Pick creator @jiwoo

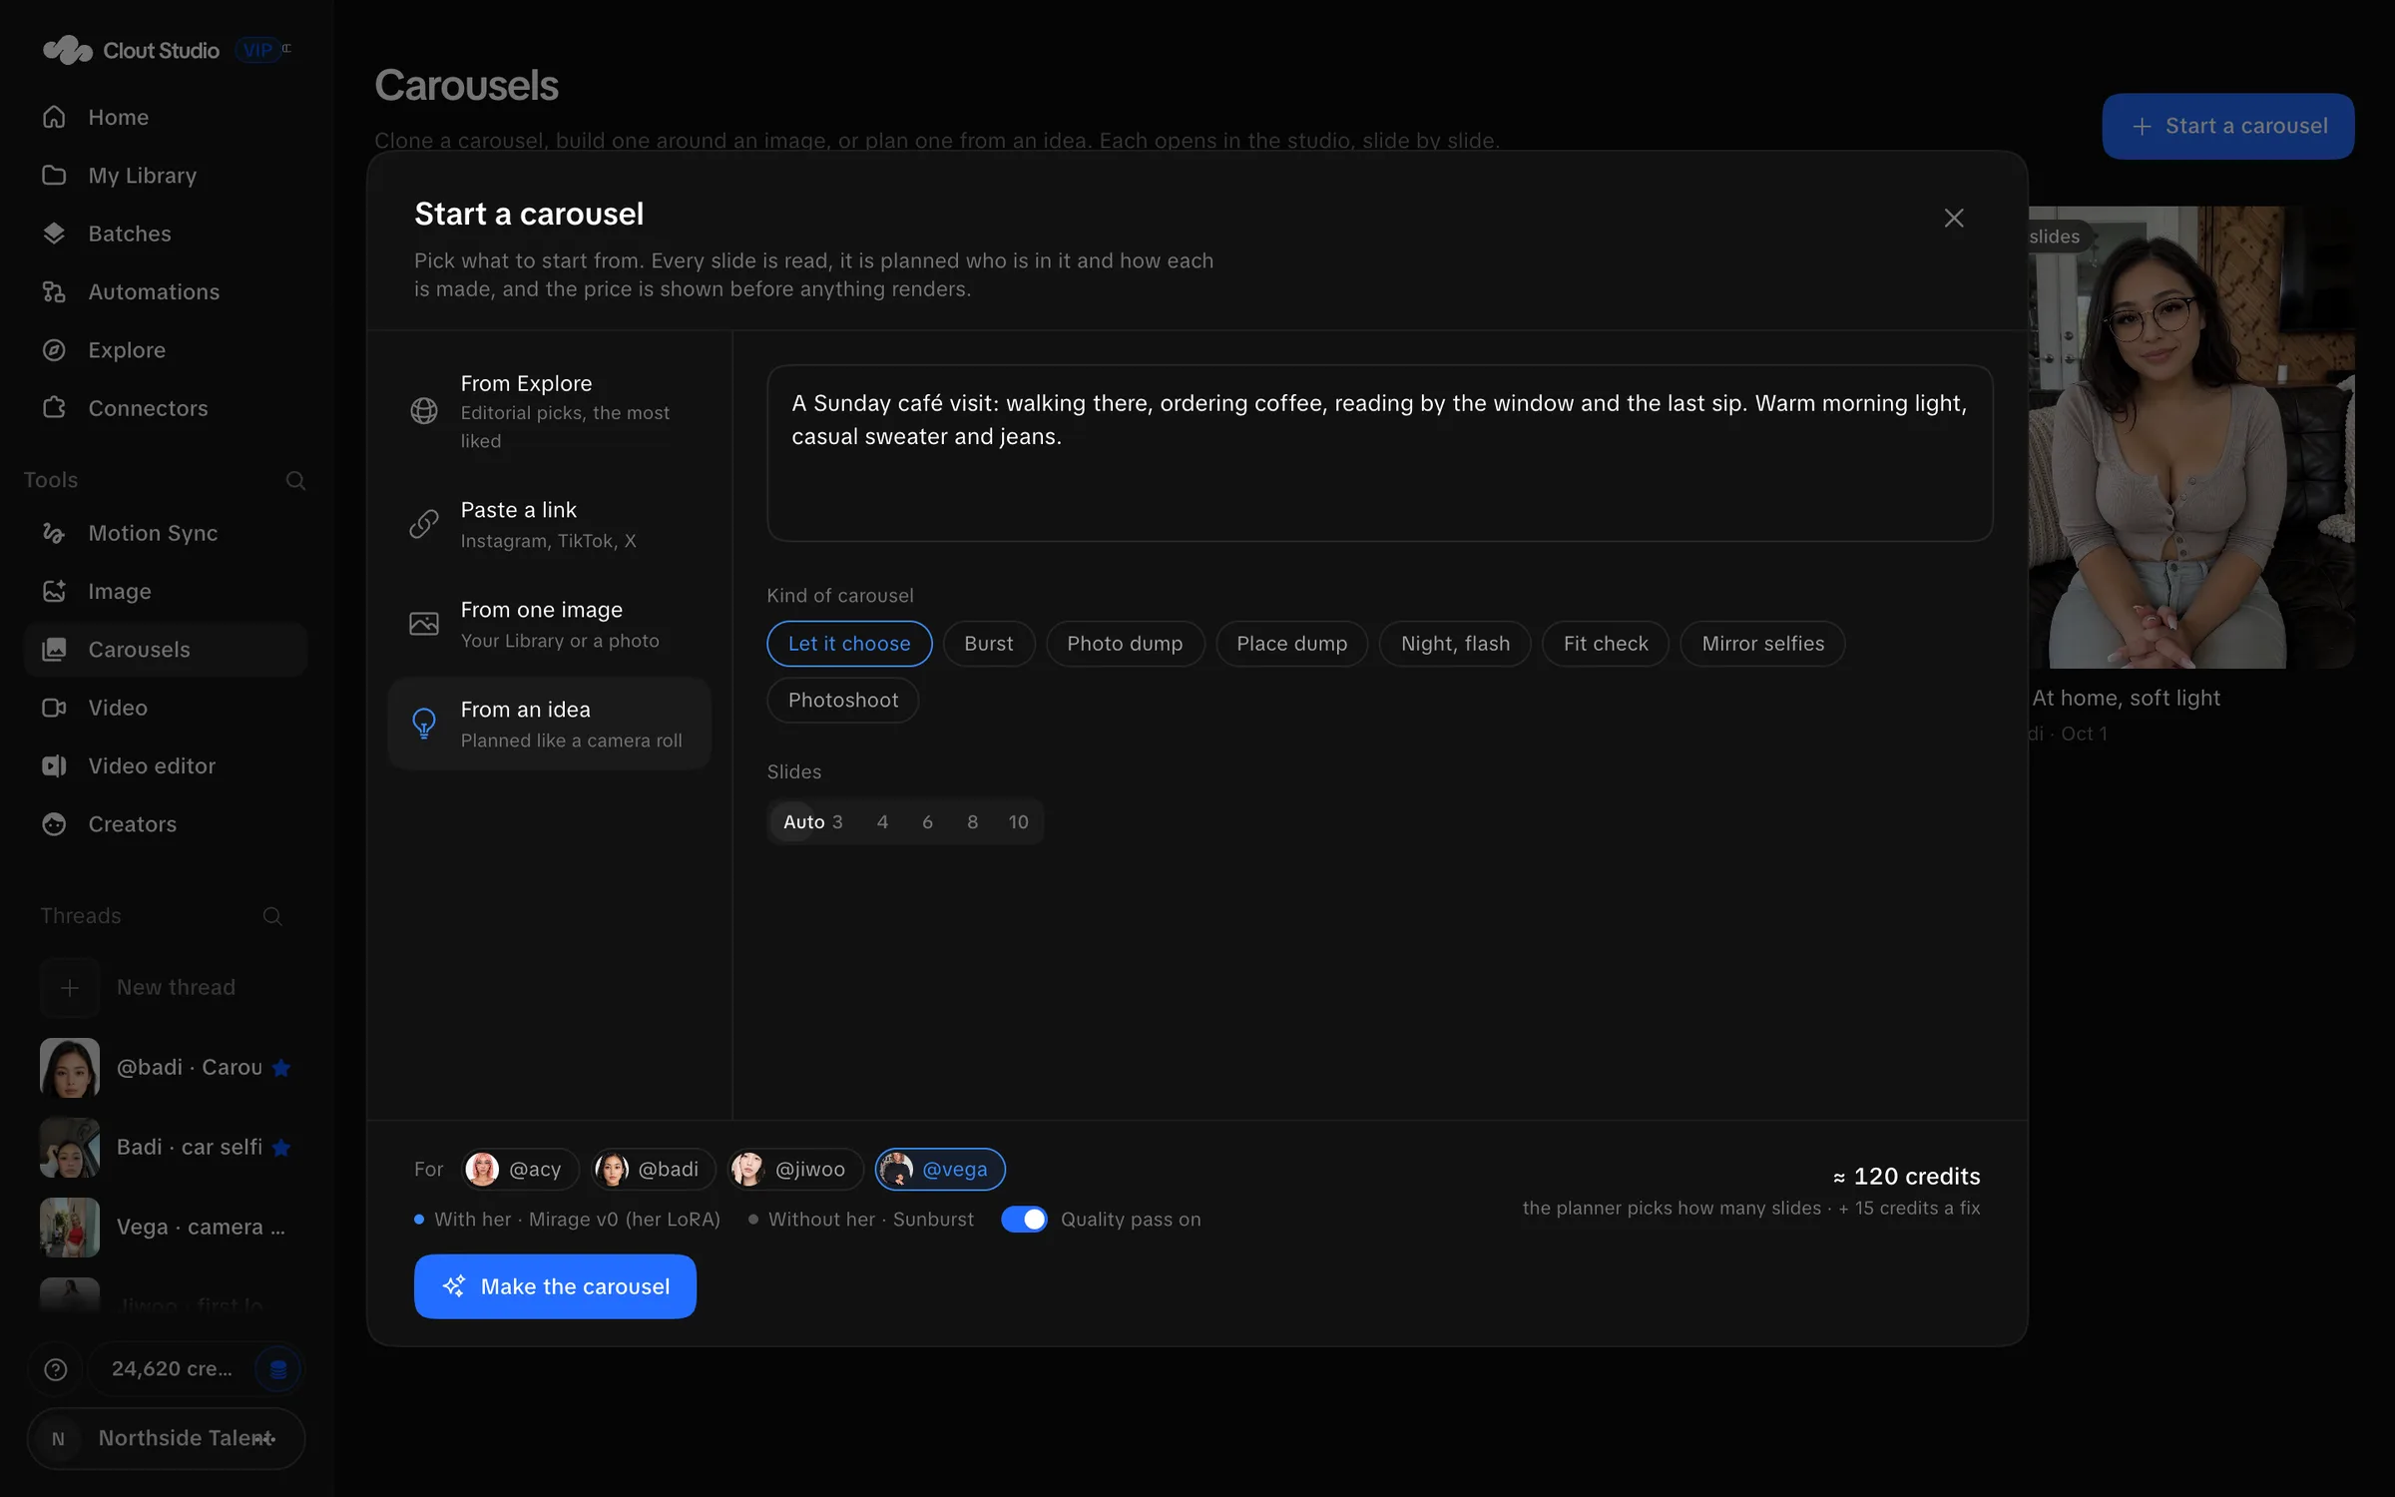pos(795,1170)
